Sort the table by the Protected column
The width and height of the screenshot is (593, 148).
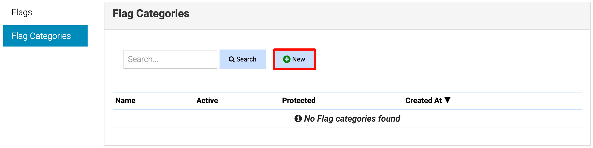tap(299, 101)
